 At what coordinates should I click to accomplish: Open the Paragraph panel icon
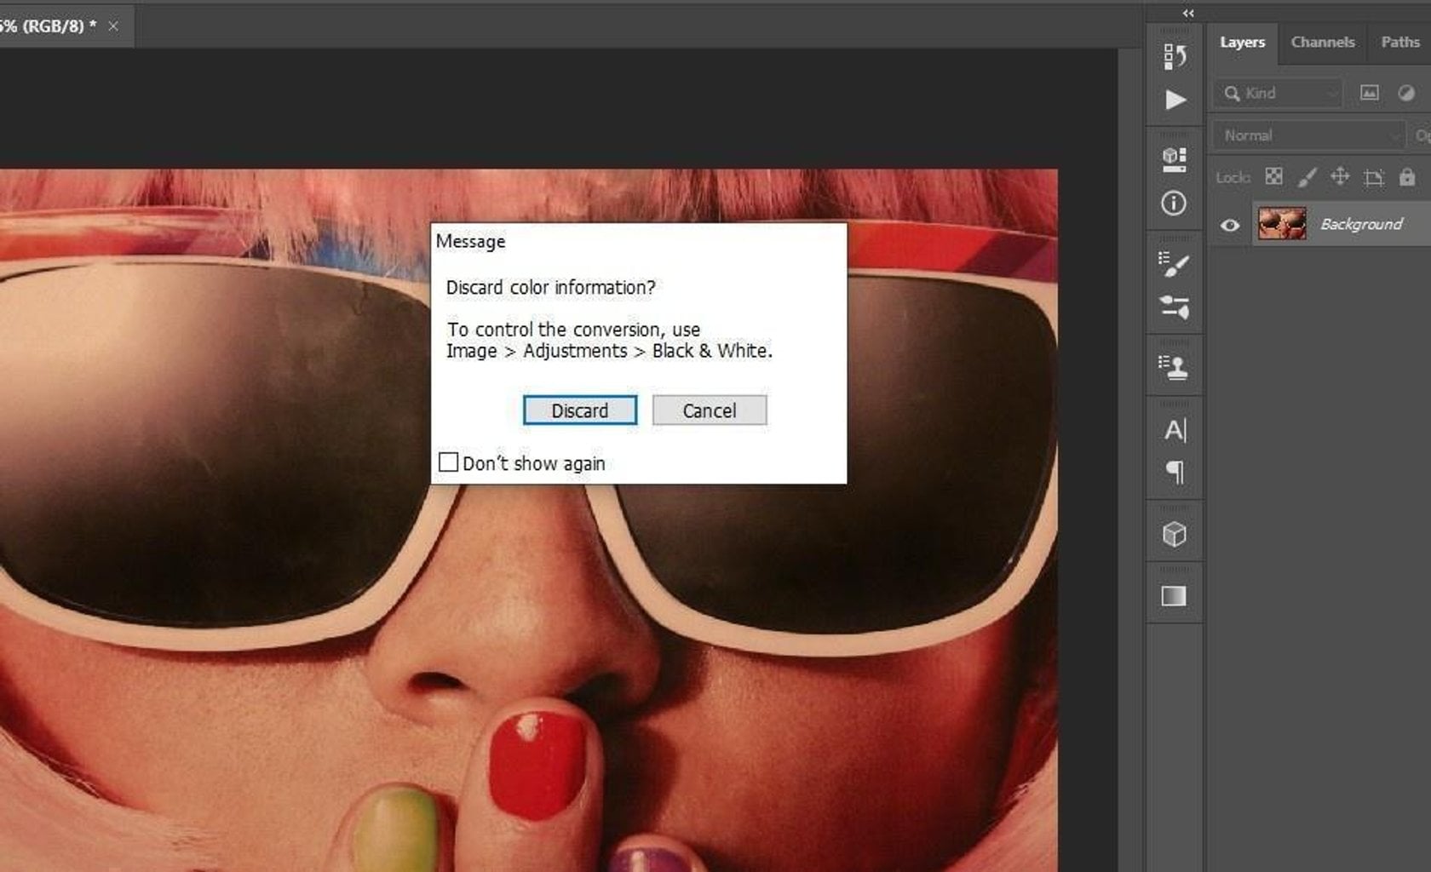(x=1175, y=474)
